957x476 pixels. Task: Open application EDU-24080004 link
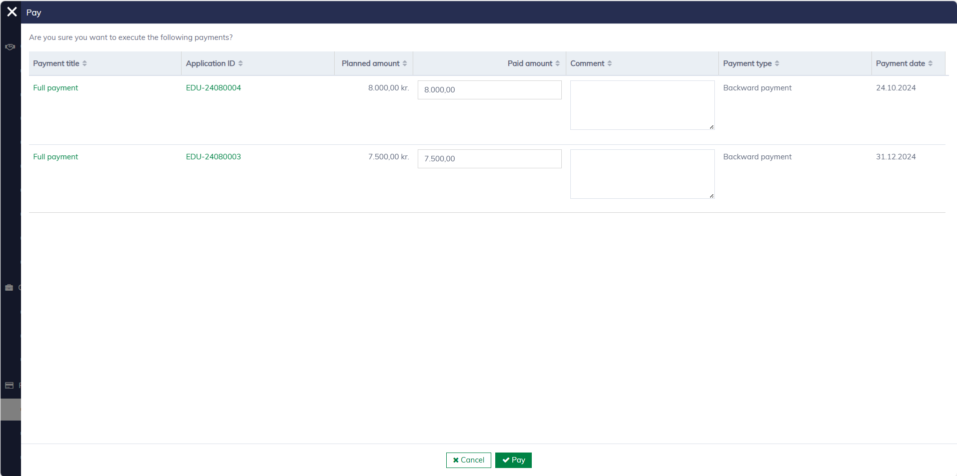pyautogui.click(x=213, y=88)
